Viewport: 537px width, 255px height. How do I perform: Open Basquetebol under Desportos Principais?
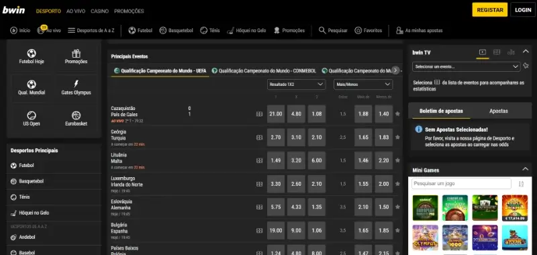click(54, 181)
